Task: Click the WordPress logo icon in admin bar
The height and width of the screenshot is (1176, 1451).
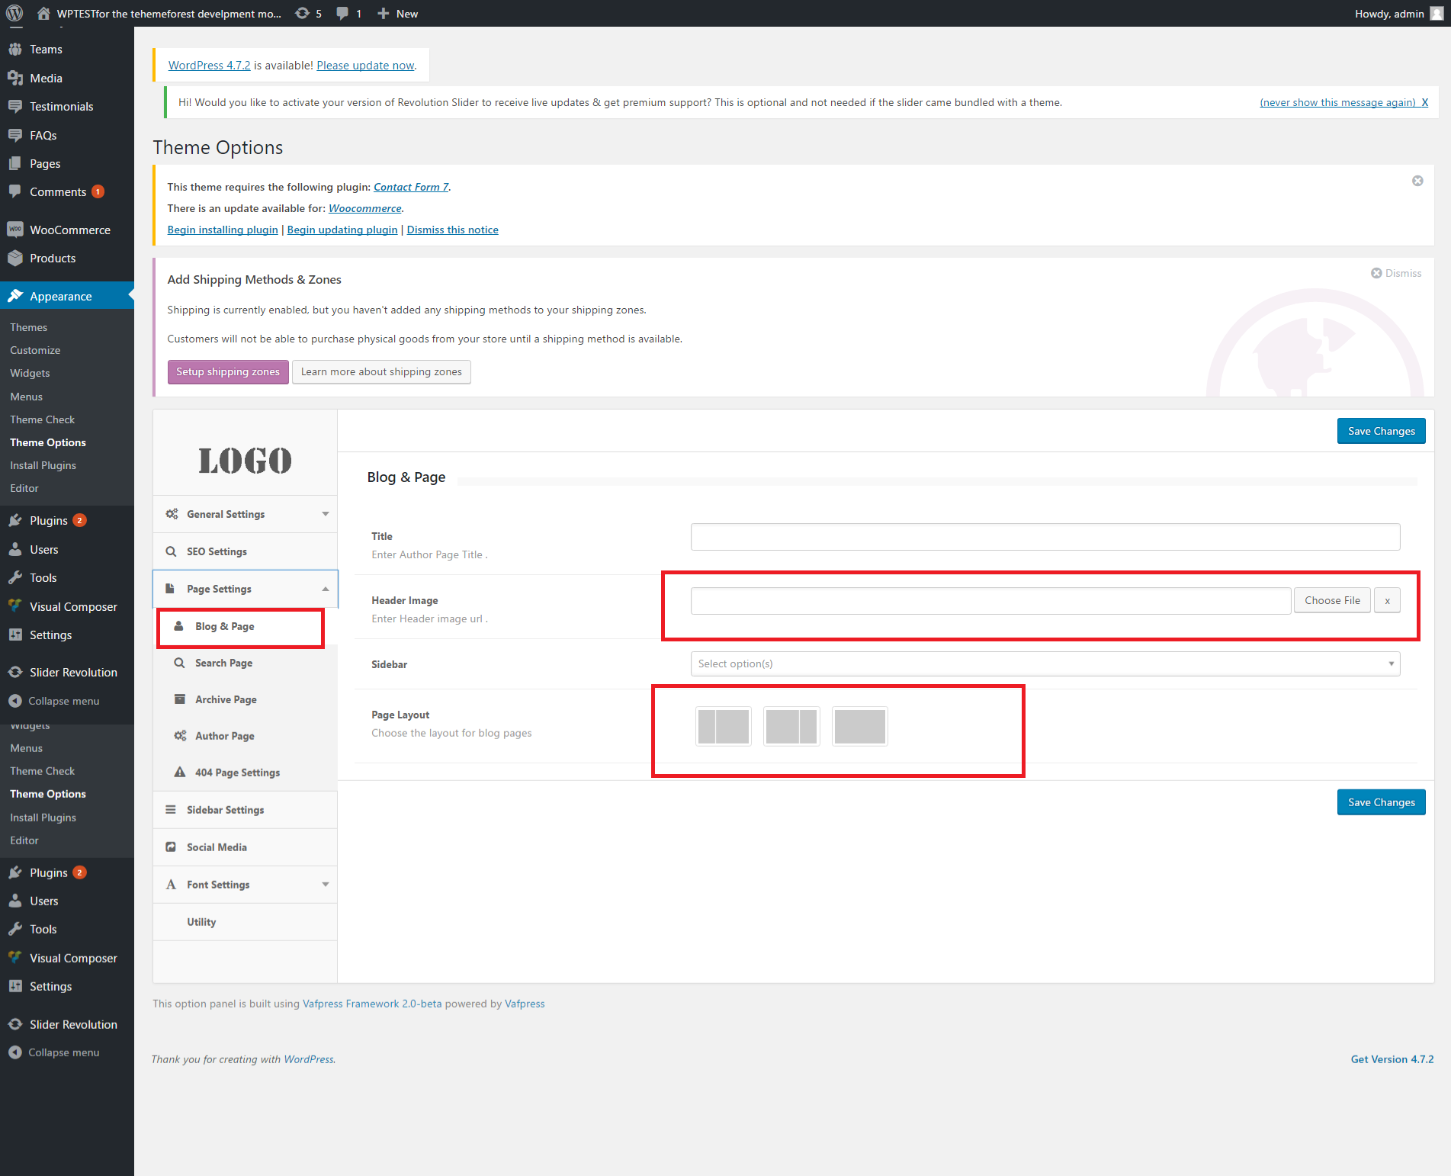Action: pyautogui.click(x=14, y=13)
